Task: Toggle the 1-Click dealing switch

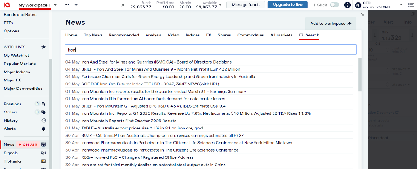Action: point(334,5)
